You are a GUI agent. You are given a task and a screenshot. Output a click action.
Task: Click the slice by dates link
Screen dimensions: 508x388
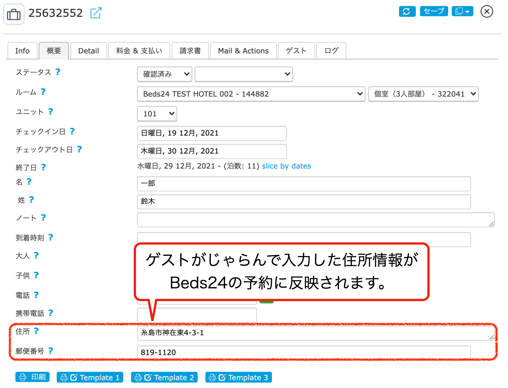pyautogui.click(x=286, y=166)
